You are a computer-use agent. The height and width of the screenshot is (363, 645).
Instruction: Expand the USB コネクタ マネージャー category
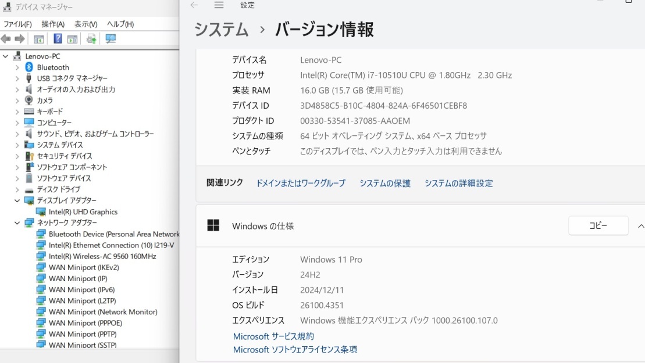tap(17, 78)
